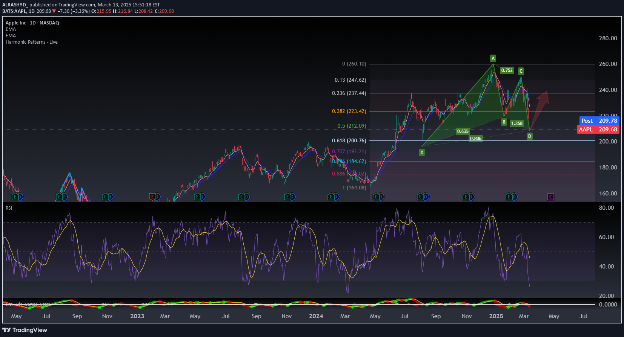Viewport: 624px width, 337px height.
Task: Open the Aug 2024 green earnings marker
Action: tap(420, 197)
